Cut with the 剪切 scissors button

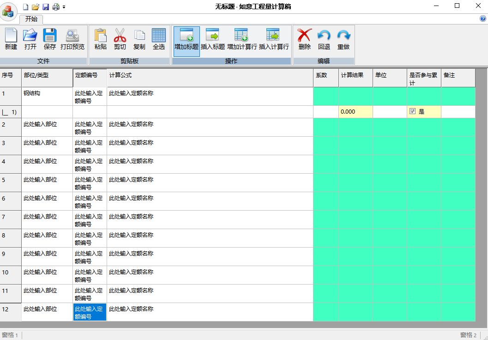pos(120,39)
